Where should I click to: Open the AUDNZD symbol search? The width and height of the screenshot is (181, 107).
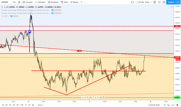tap(5, 2)
